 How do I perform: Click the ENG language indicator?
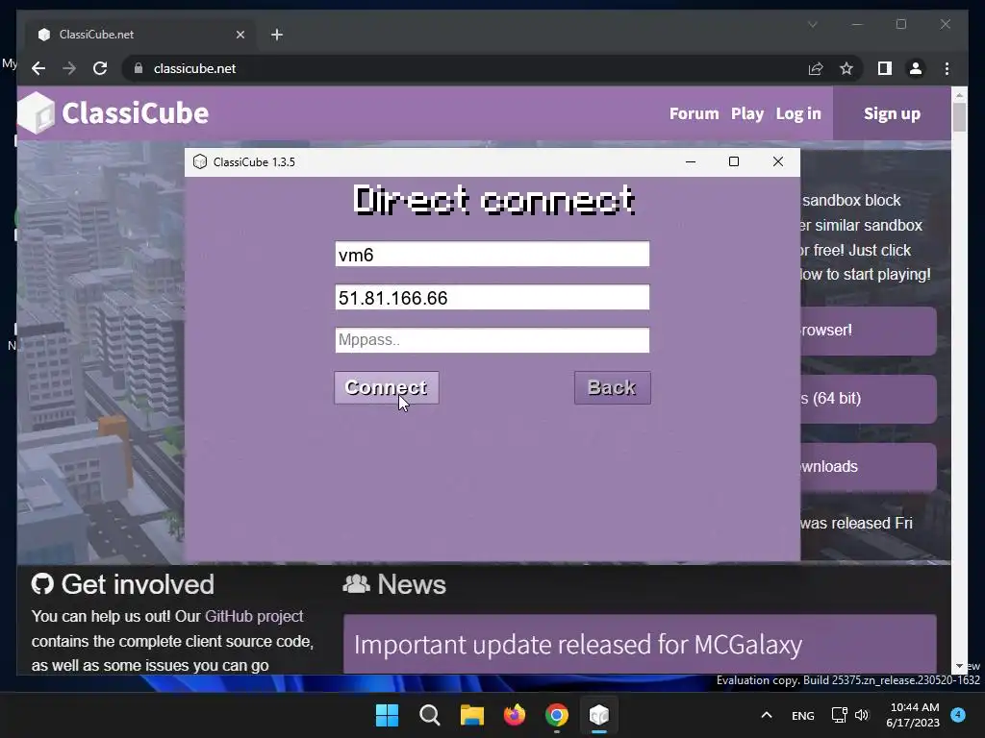pos(803,715)
